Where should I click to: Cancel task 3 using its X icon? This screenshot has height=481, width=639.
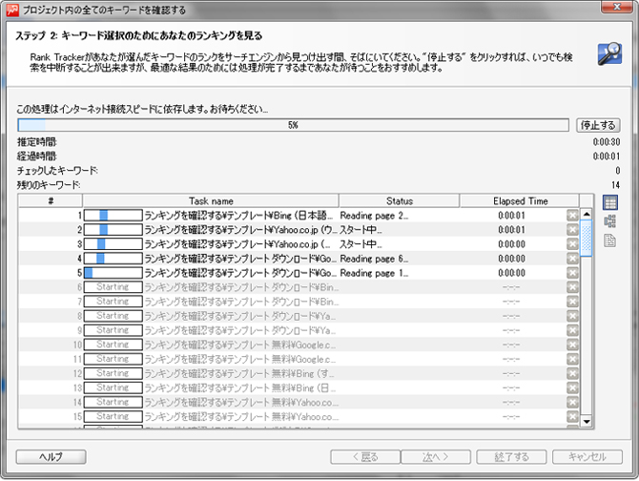click(x=572, y=244)
